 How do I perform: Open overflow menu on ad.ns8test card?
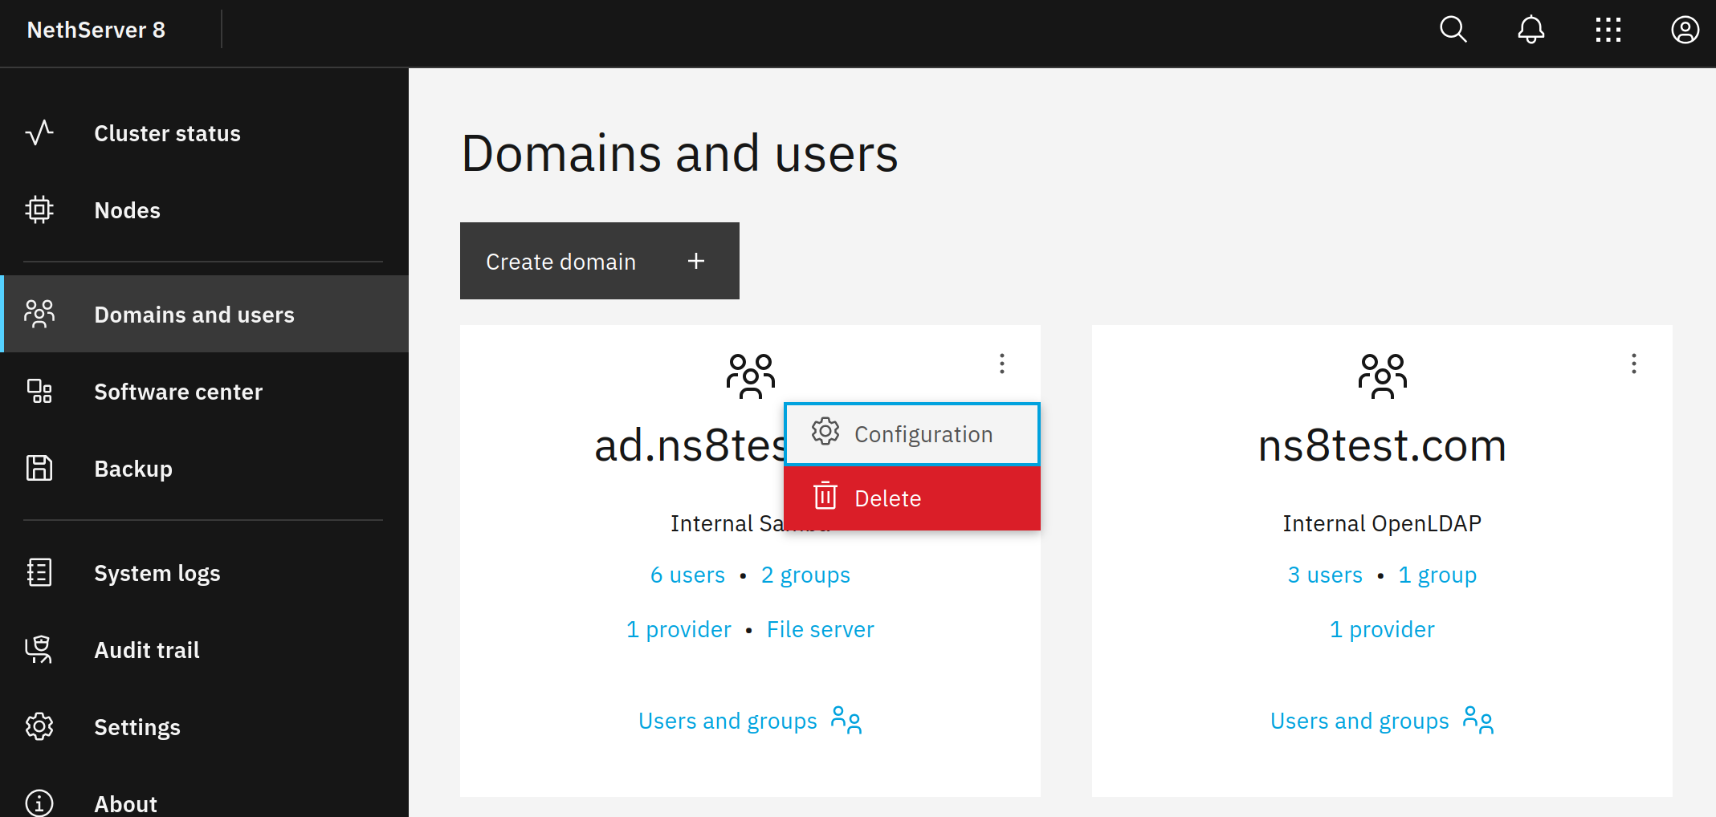tap(1002, 364)
